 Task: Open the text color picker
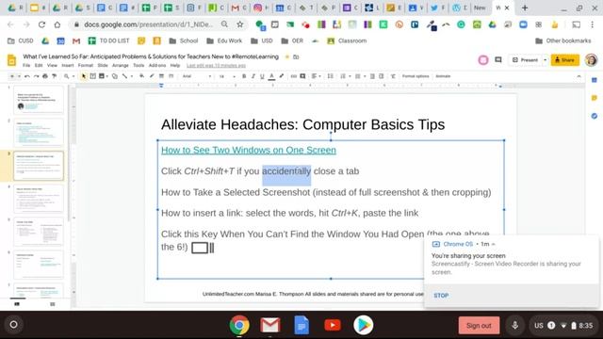272,76
